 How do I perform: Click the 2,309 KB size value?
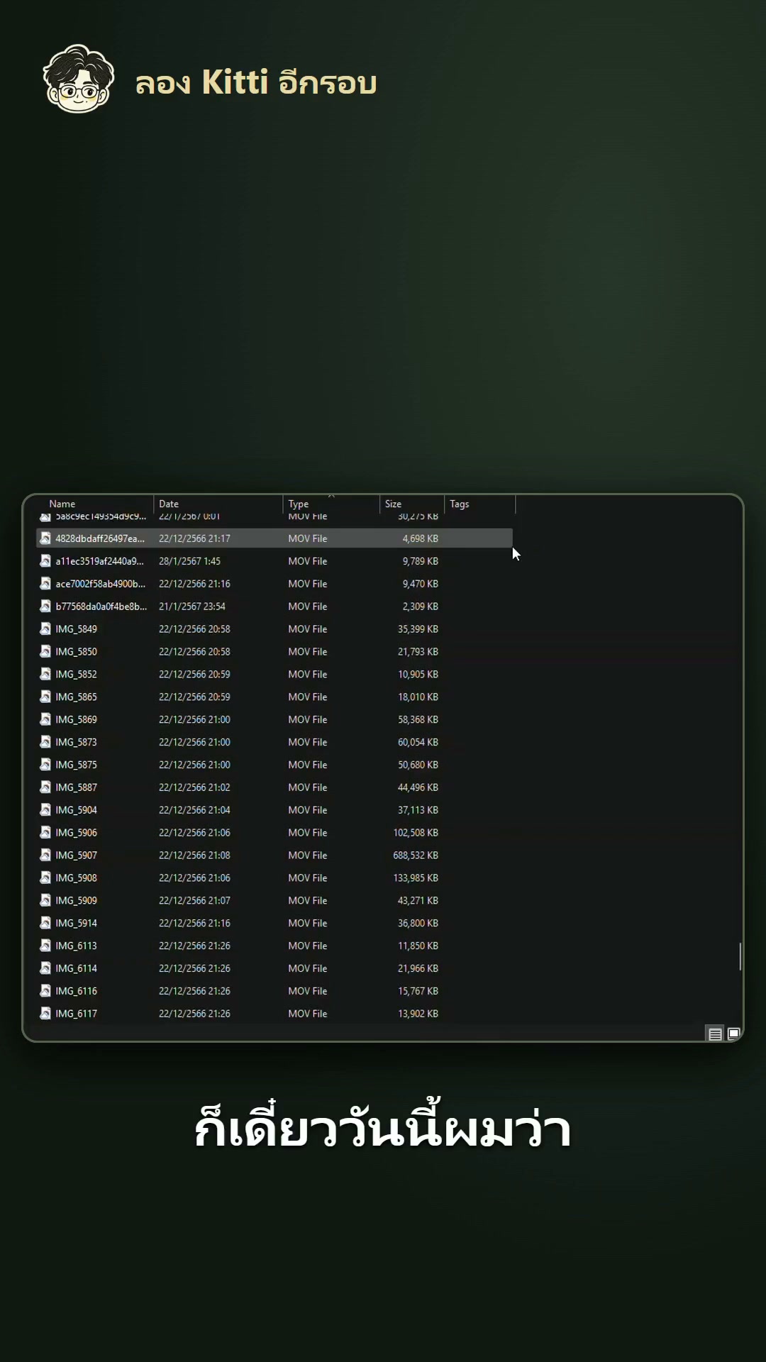pyautogui.click(x=421, y=607)
